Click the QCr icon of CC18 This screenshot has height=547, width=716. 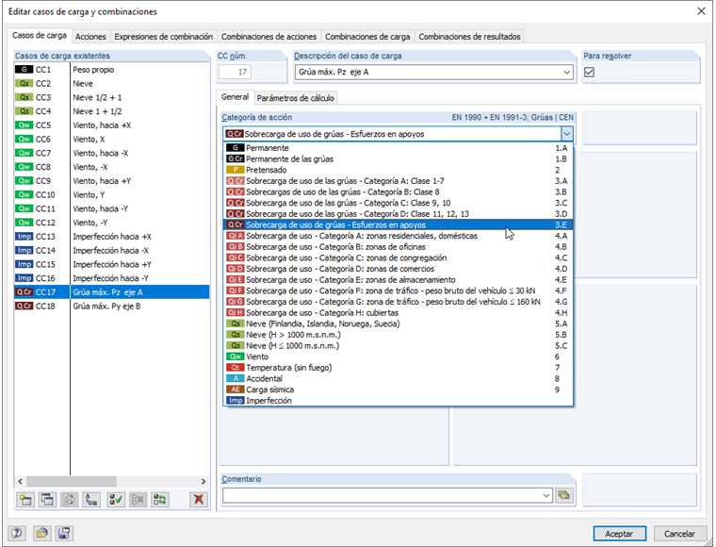pos(24,307)
